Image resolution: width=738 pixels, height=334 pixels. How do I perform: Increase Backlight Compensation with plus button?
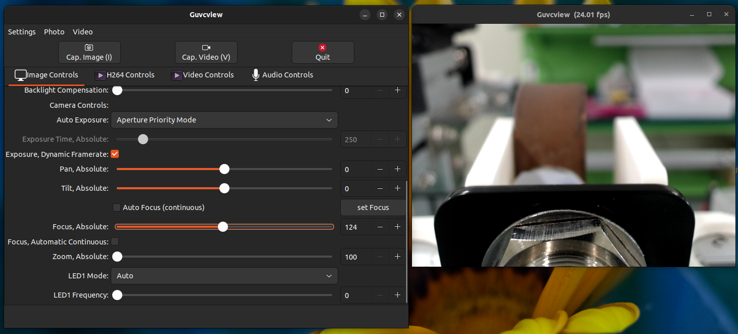point(397,90)
